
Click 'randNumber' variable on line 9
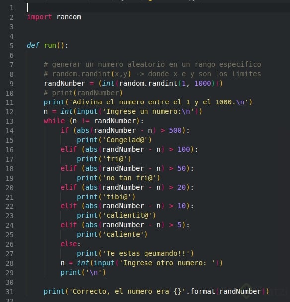pos(65,83)
